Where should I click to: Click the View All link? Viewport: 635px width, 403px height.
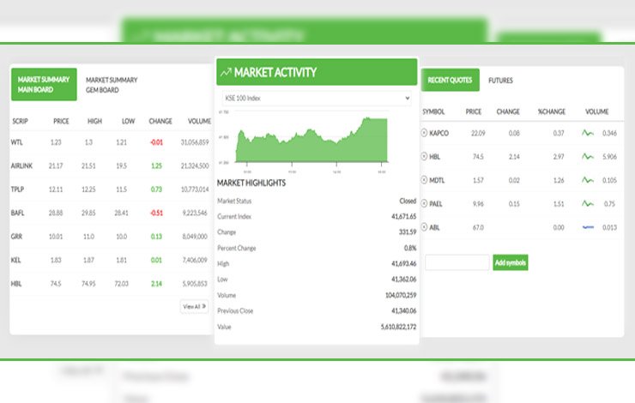193,305
